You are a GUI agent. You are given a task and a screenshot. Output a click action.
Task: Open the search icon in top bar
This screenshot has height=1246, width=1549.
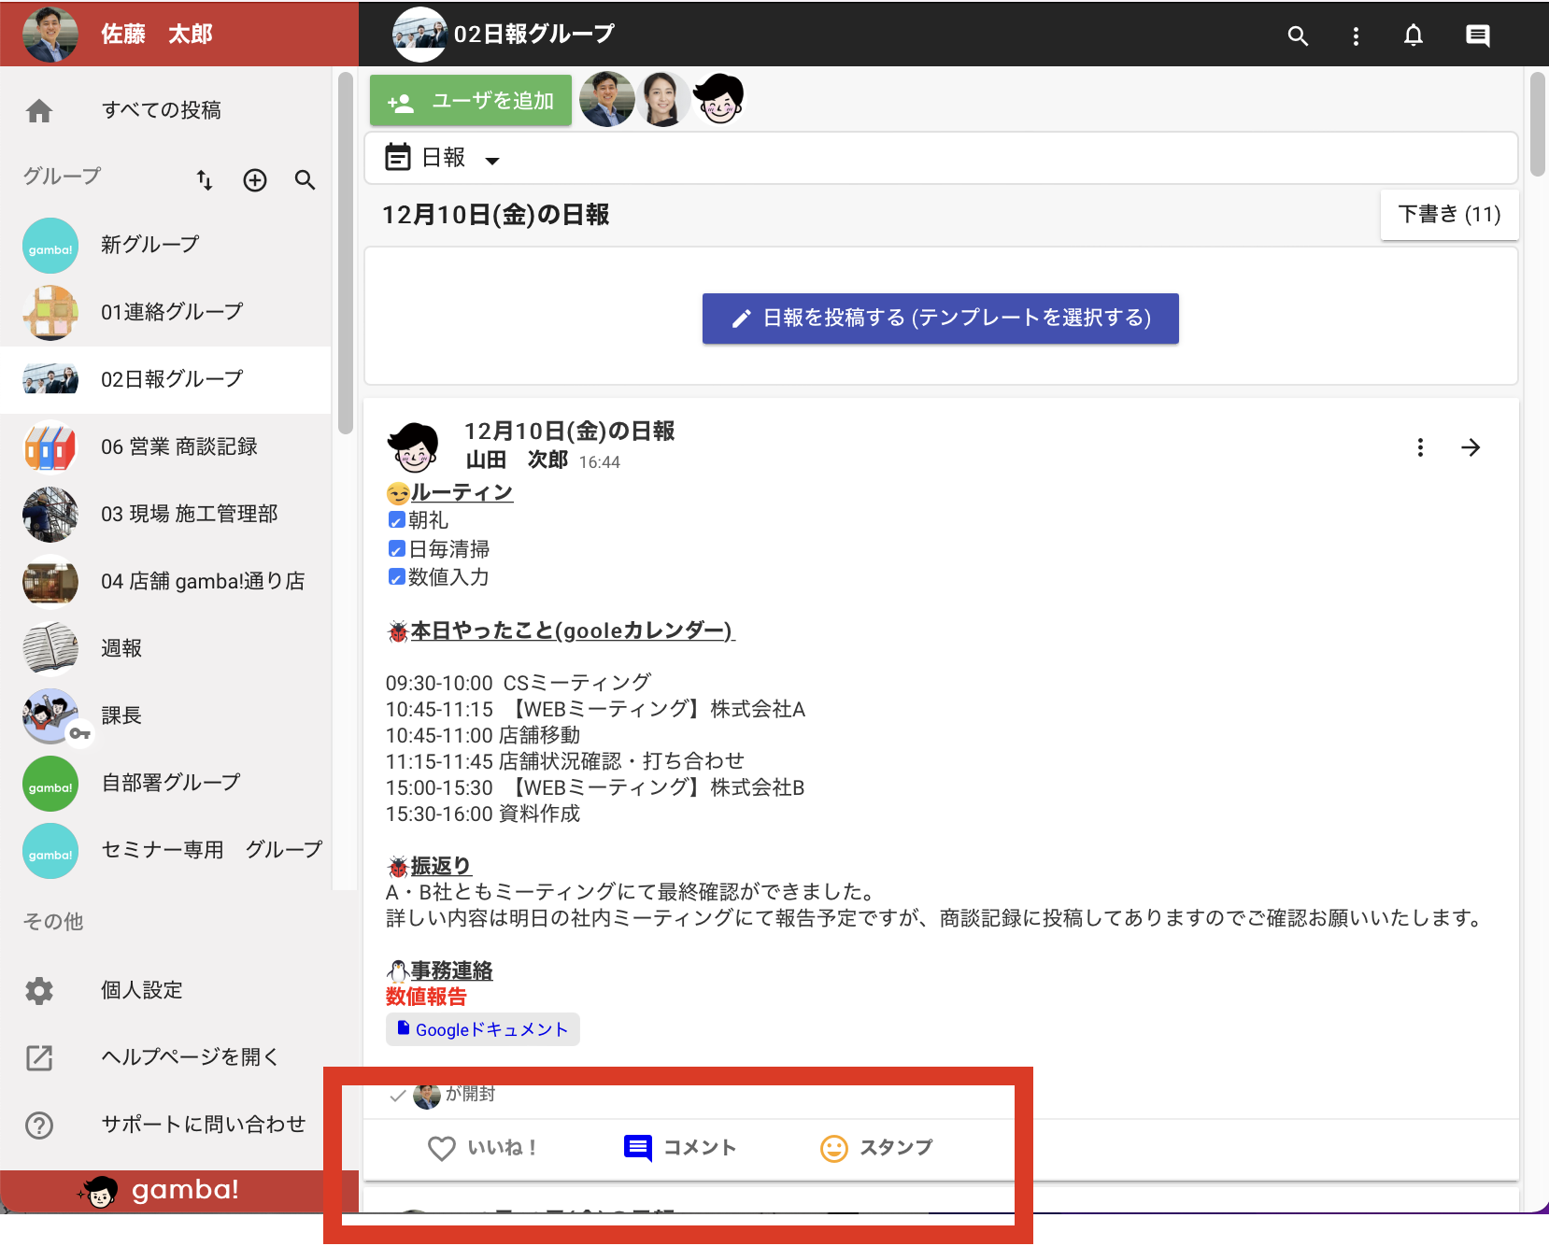(1297, 35)
